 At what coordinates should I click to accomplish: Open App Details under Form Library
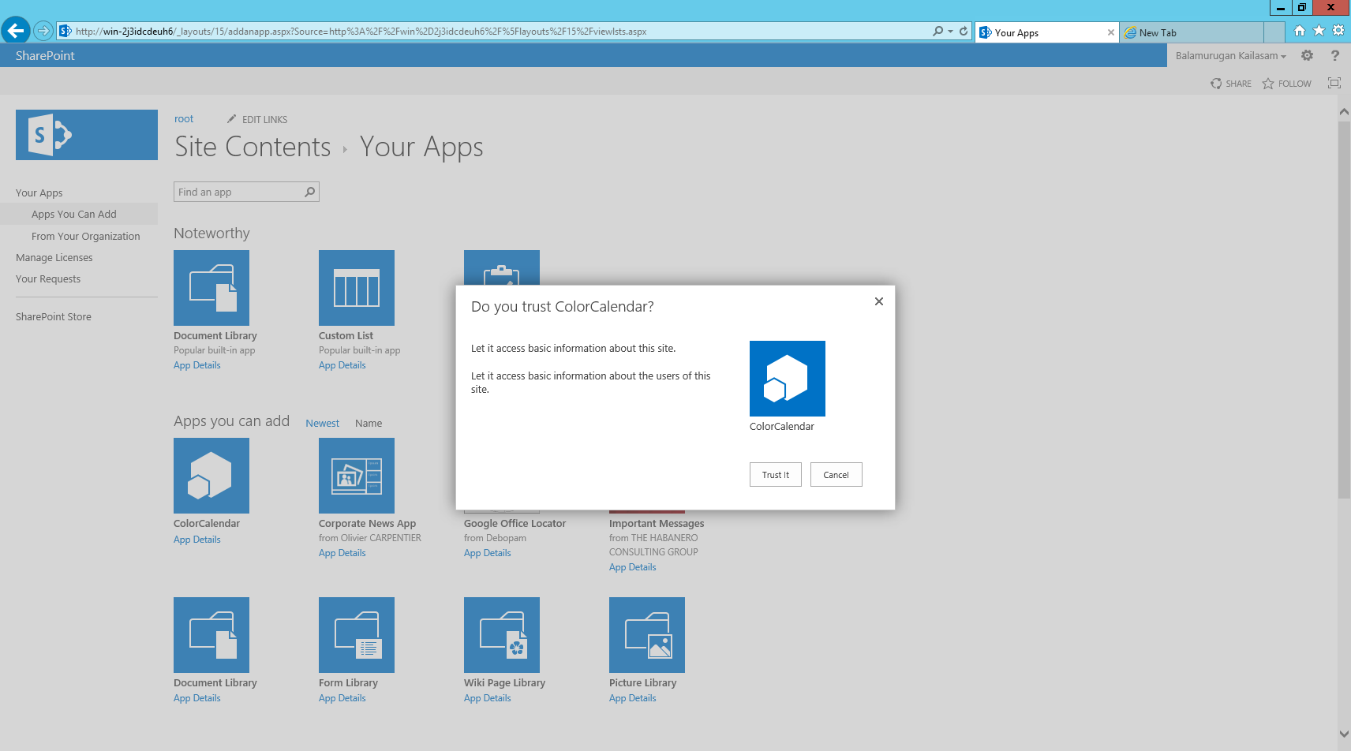coord(342,698)
